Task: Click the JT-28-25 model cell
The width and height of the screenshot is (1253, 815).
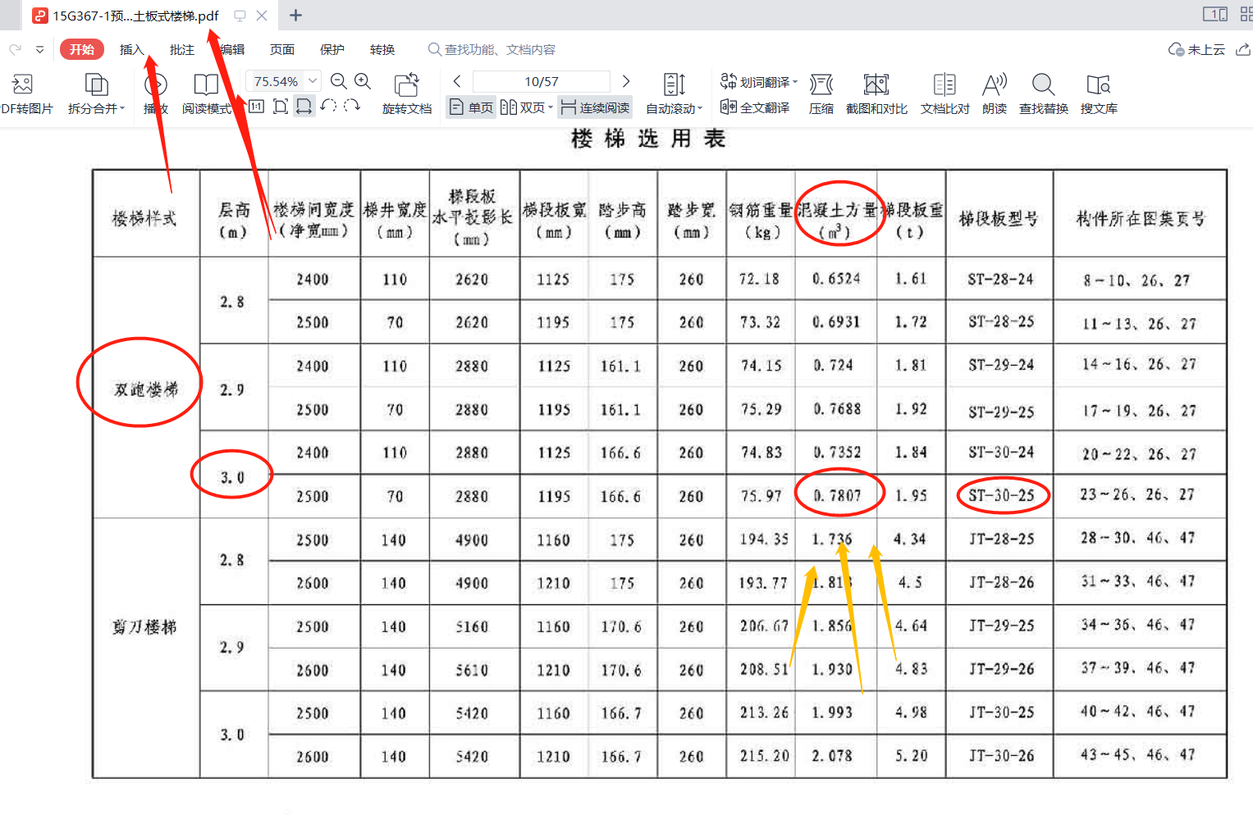Action: 1000,539
